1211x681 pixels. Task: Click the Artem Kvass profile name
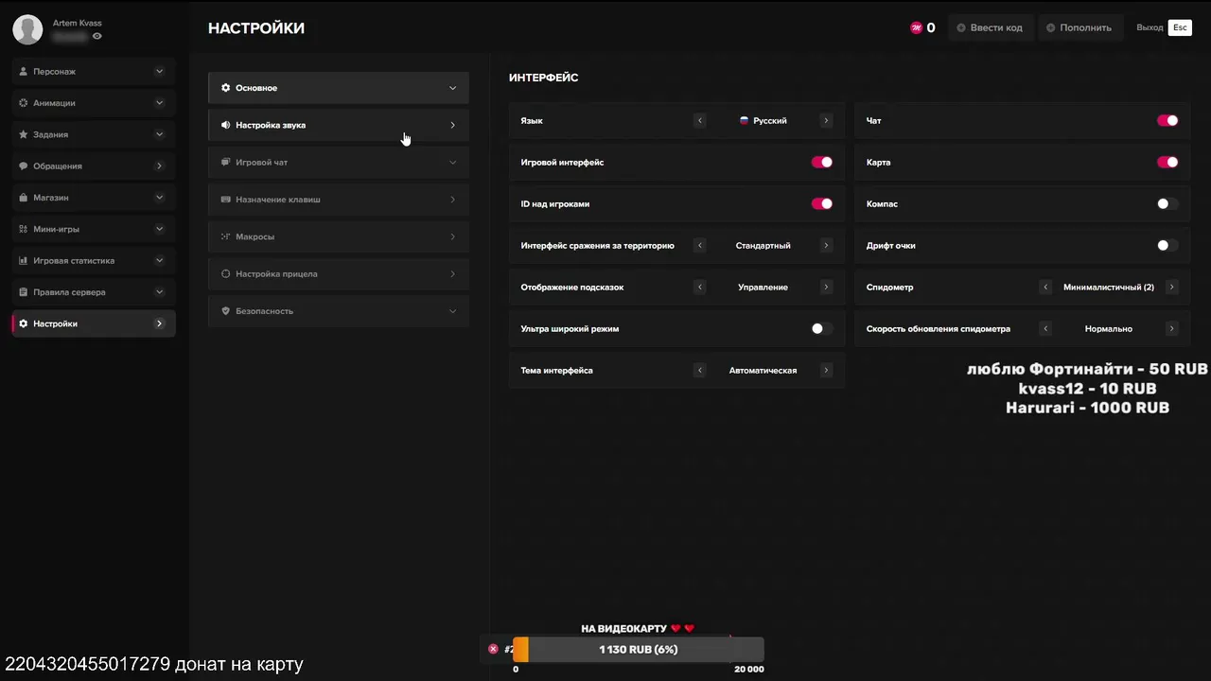[78, 23]
